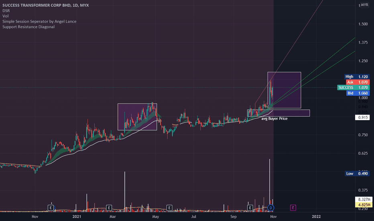Click the Bid 1.060 price label
This screenshot has width=374, height=221.
358,93
